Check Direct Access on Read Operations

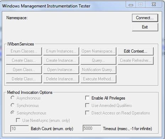click(87, 113)
